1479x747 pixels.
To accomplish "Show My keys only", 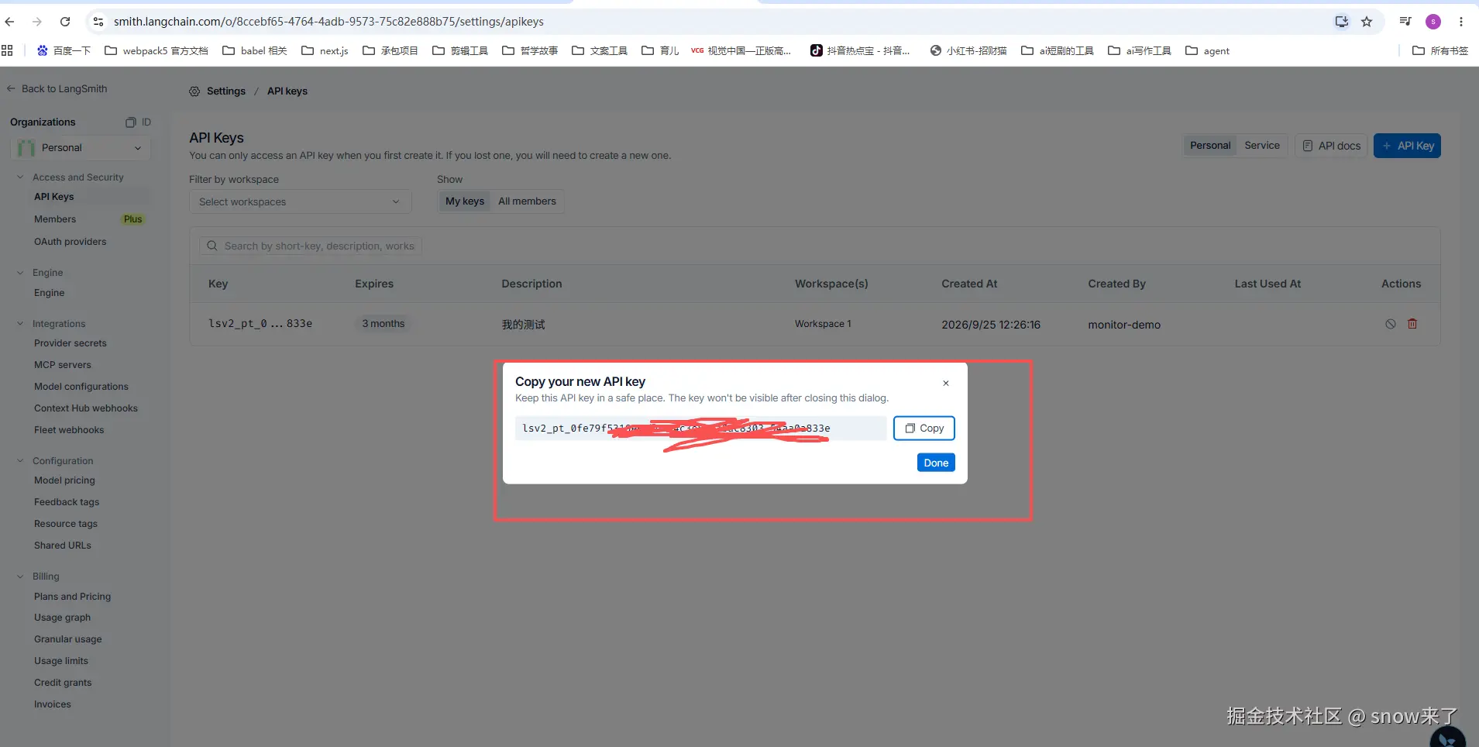I will coord(465,201).
